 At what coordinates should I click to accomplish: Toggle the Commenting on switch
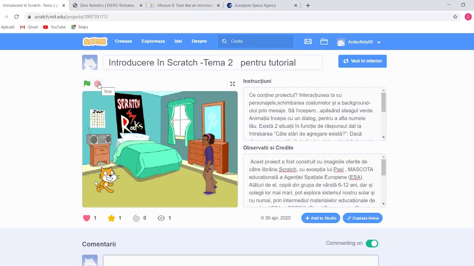click(x=372, y=243)
